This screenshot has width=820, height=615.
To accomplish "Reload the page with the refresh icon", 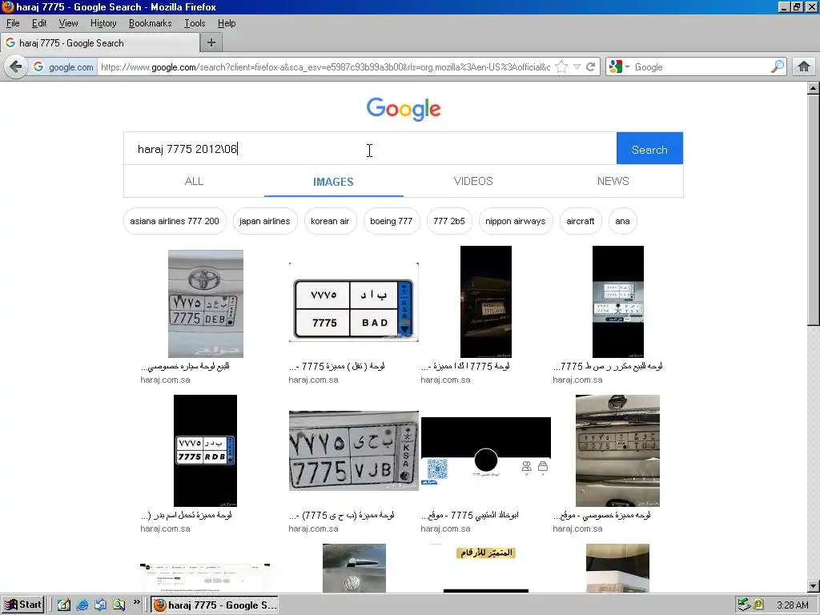I will click(x=591, y=67).
